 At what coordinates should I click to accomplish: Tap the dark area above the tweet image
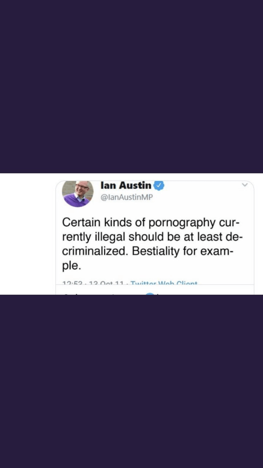(x=131, y=86)
